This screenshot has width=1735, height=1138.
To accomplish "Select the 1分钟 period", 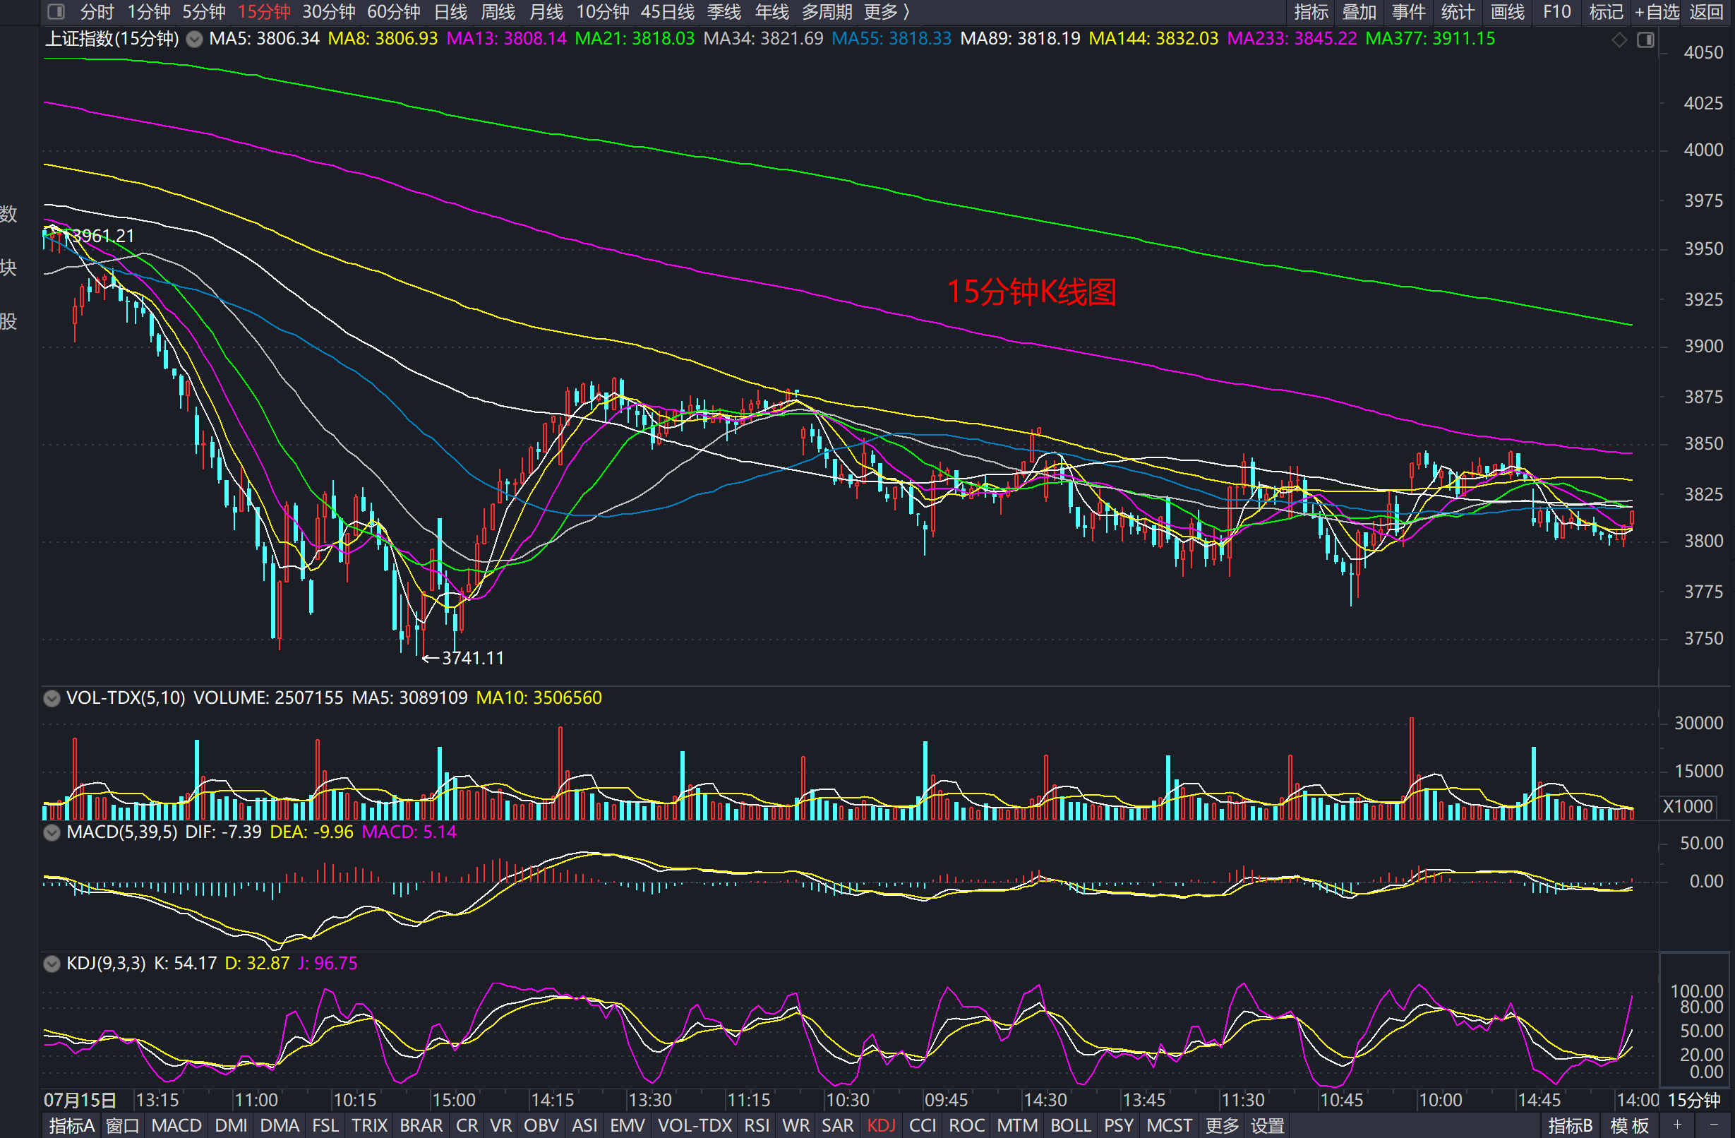I will pos(149,12).
